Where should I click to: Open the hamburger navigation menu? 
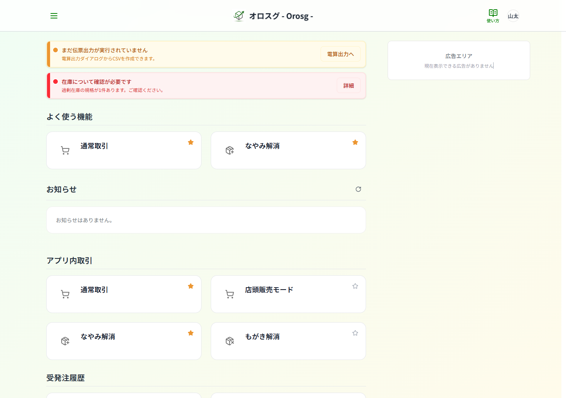[x=54, y=16]
